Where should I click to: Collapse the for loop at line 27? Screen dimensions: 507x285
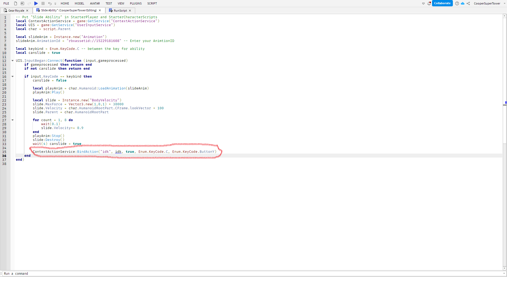point(12,120)
